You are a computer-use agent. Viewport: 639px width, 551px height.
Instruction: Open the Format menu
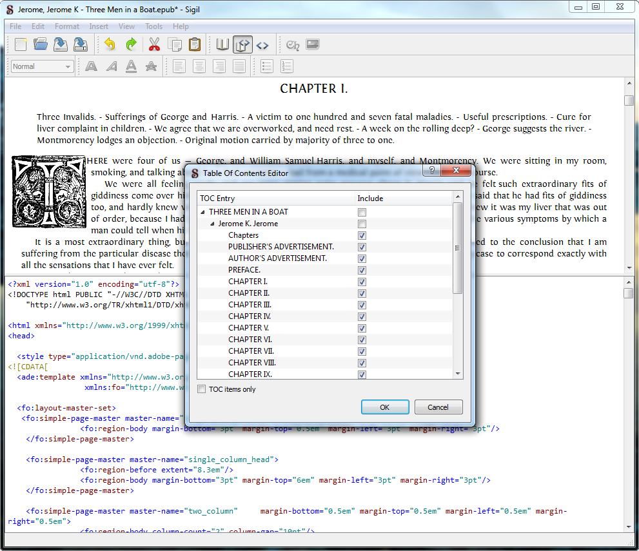click(x=67, y=26)
